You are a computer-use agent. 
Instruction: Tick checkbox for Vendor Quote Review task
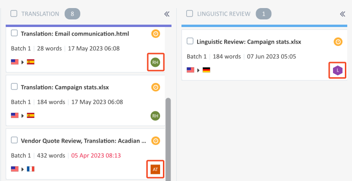(14, 140)
